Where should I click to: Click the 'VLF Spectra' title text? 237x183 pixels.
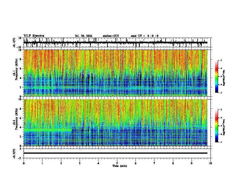click(34, 36)
